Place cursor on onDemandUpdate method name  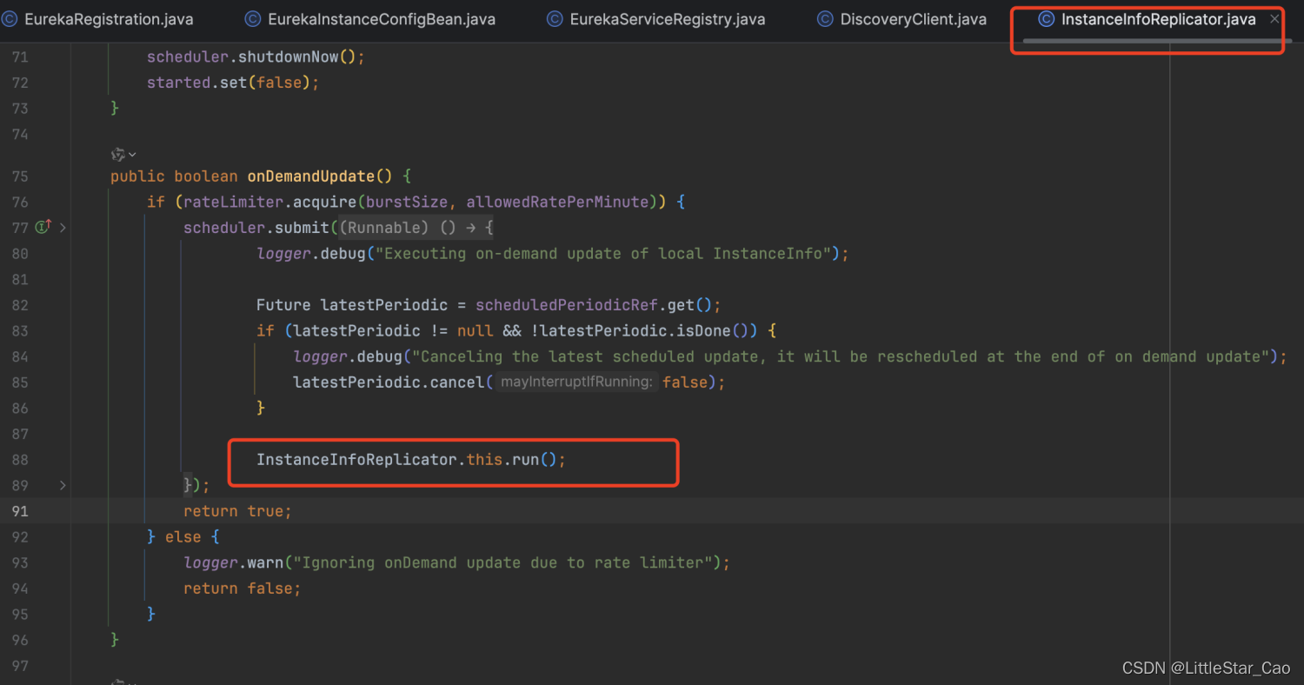coord(311,176)
